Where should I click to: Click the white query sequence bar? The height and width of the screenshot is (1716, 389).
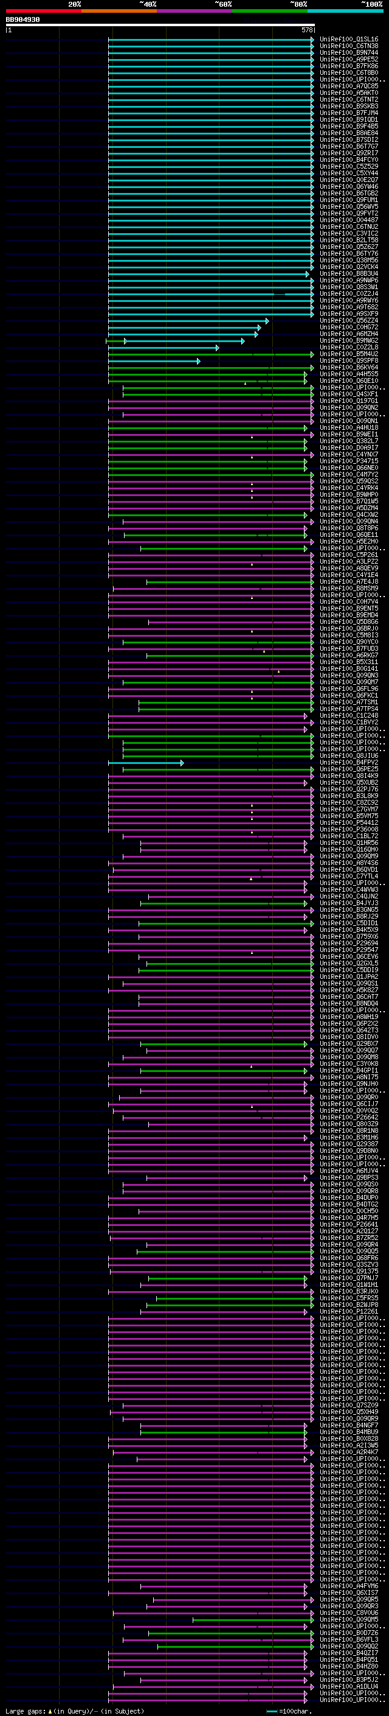[160, 24]
